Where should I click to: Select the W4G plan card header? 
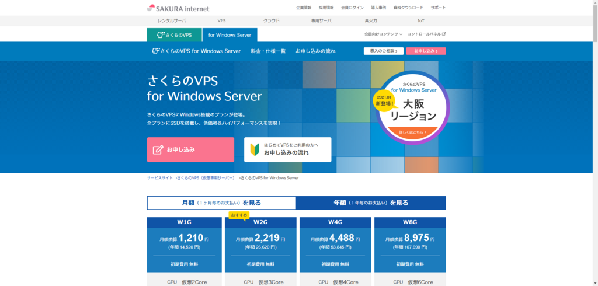point(335,222)
